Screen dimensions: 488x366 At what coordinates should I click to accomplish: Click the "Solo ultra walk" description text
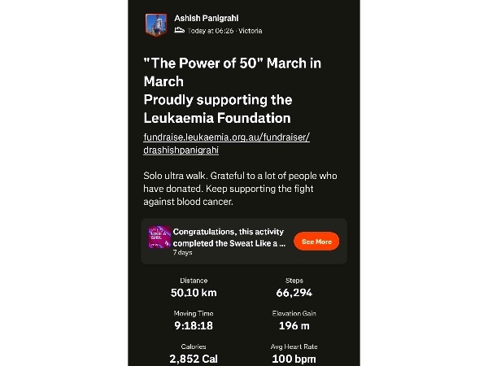240,189
